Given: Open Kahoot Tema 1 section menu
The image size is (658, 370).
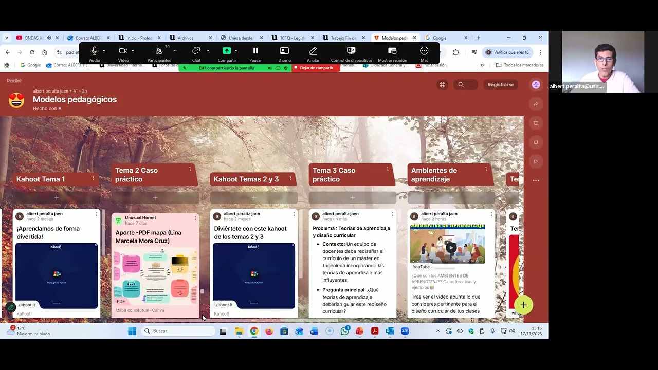Looking at the screenshot, I should tap(93, 178).
